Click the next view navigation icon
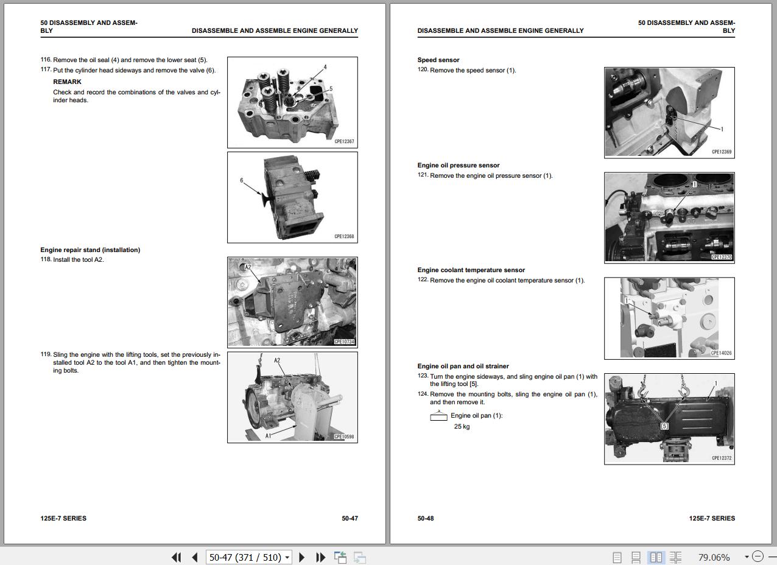Viewport: 777px width, 565px height. [360, 557]
